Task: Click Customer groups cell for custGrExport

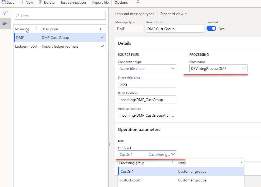Action: [x=192, y=180]
